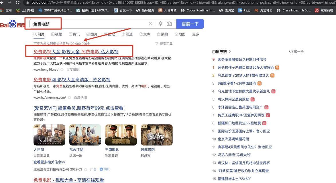Open the 天猫商城 bookmark
Screen dimensions: 336x183
pos(167,10)
